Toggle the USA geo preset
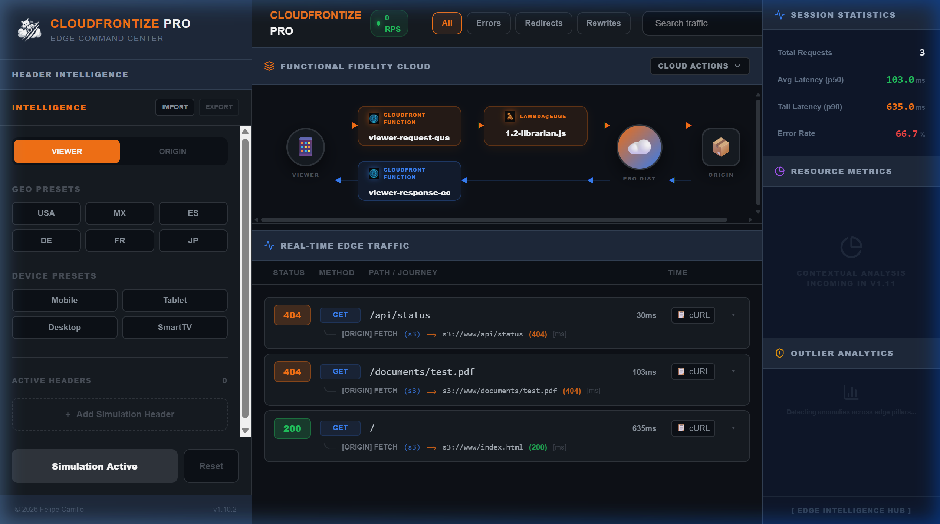Screen dimensions: 940x524 (46, 213)
